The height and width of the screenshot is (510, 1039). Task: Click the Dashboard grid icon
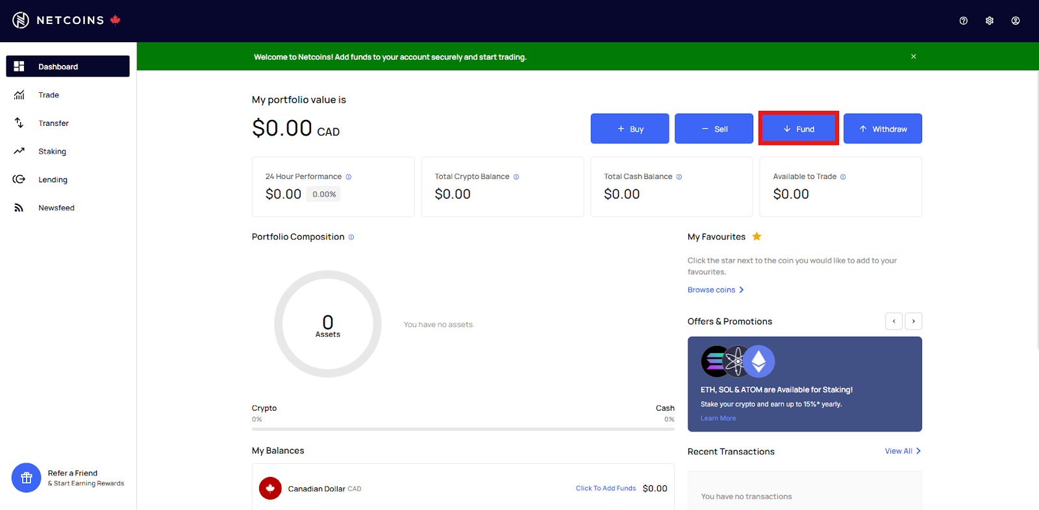(19, 66)
